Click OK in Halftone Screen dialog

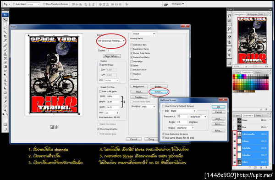(x=218, y=107)
